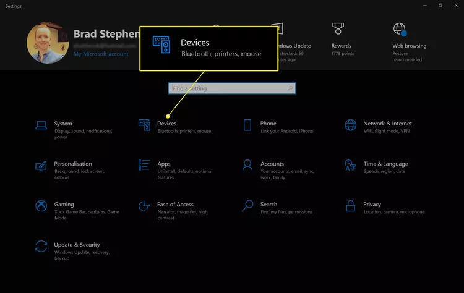The height and width of the screenshot is (293, 464).
Task: Open the Phone icon
Action: pos(247,125)
